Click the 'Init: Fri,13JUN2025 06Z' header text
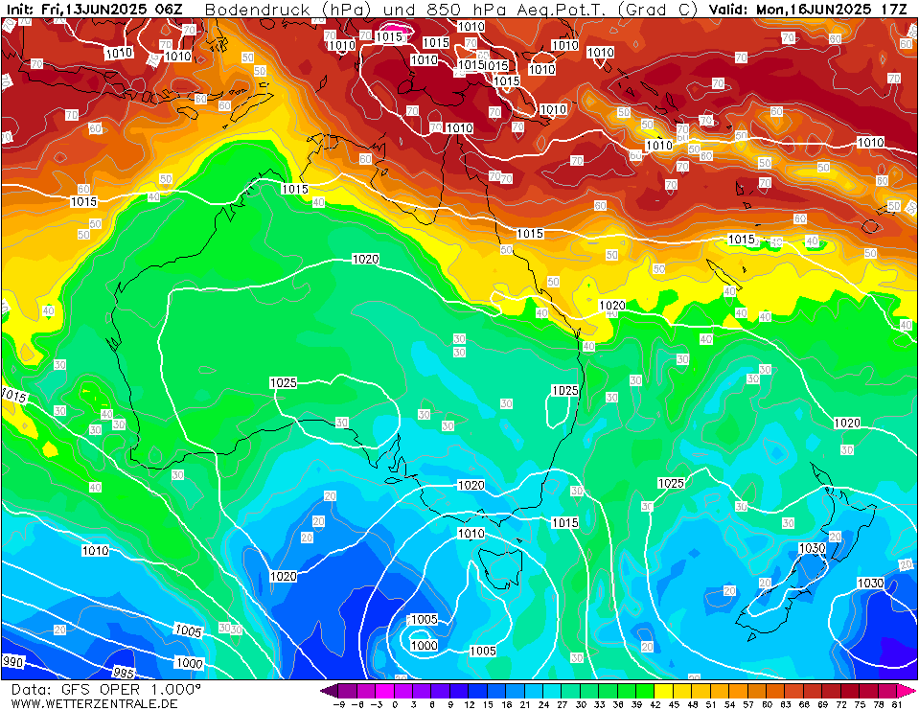The height and width of the screenshot is (710, 919). (95, 10)
